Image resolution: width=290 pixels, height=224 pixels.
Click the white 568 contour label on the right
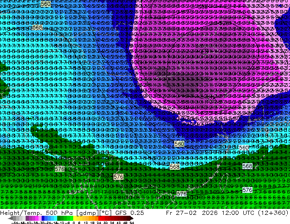[247, 166]
